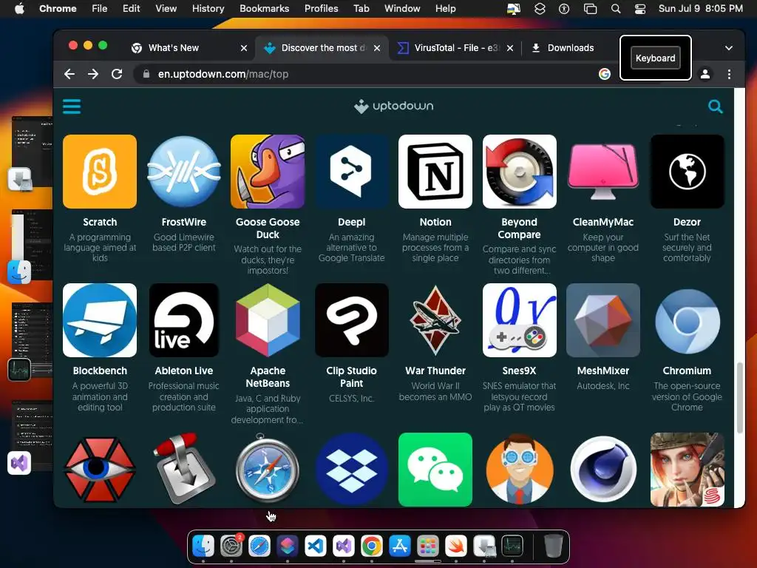
Task: Expand the tab search chevron
Action: (x=729, y=48)
